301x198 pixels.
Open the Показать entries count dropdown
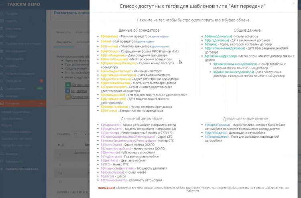coord(79,134)
